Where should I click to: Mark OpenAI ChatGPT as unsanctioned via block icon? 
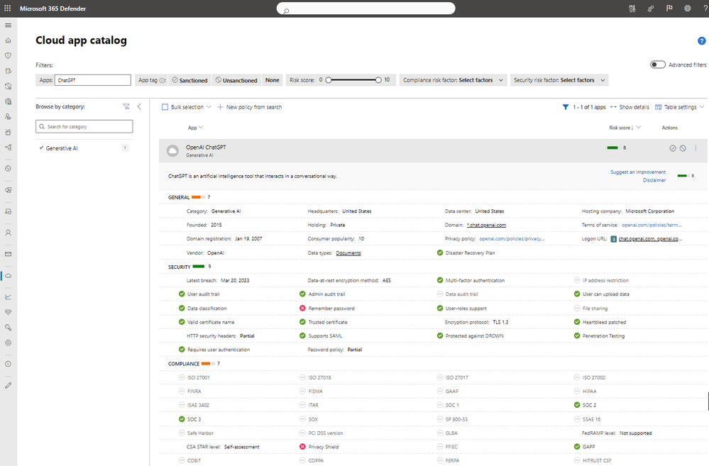[x=683, y=148]
